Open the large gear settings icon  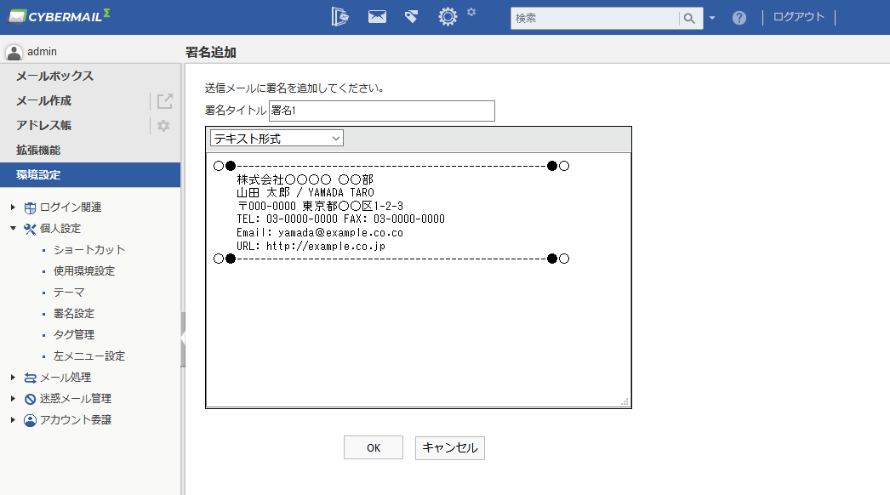[x=448, y=17]
